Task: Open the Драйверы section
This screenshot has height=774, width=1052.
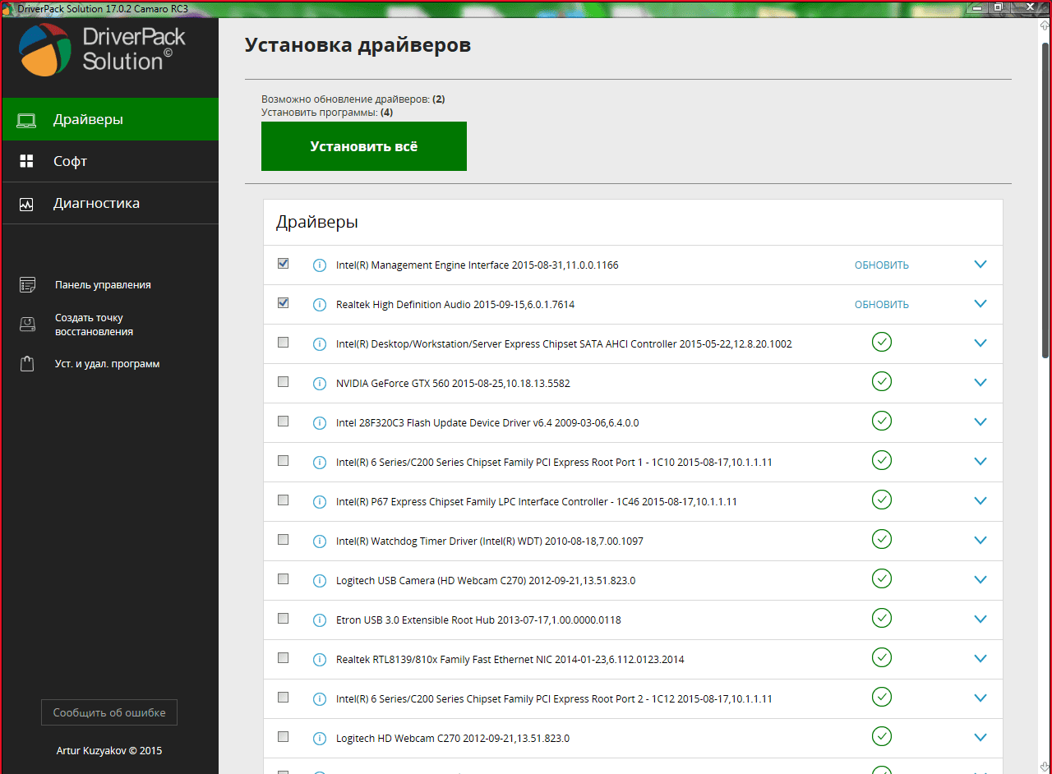Action: pos(110,120)
